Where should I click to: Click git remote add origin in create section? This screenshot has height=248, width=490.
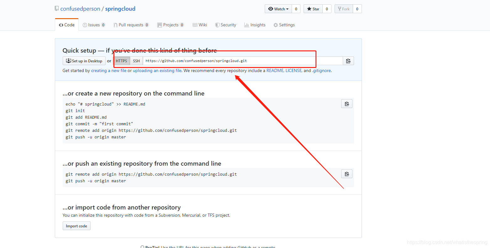(151, 130)
